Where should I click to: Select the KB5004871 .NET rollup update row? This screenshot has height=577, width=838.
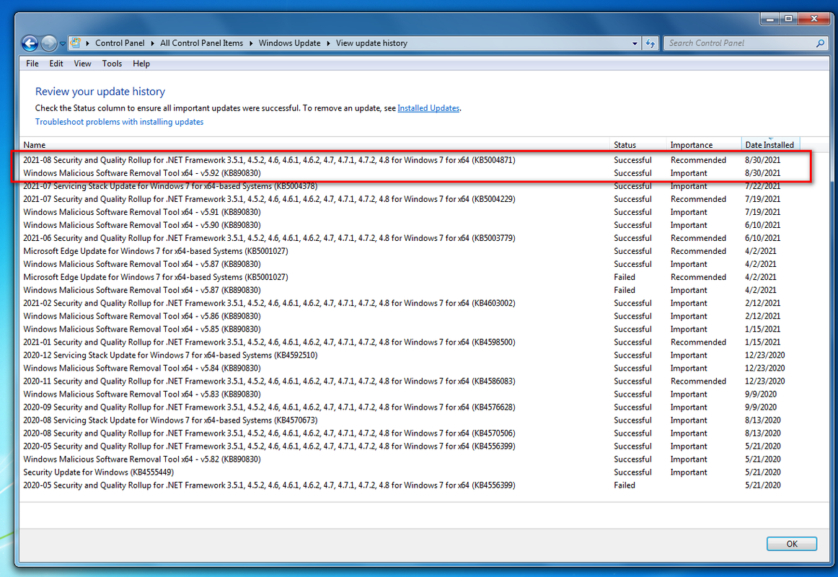[410, 159]
